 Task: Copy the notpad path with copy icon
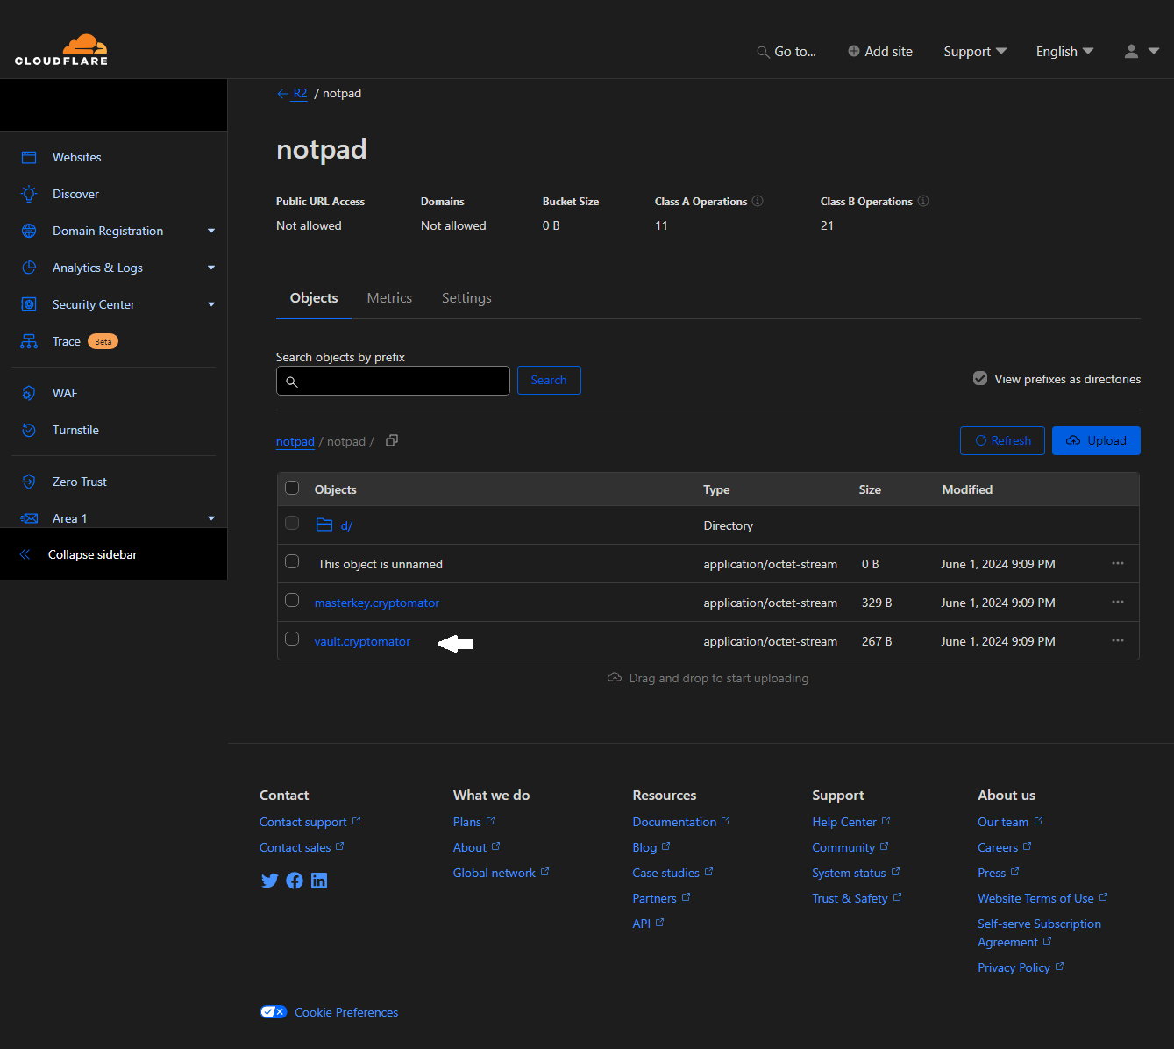tap(392, 441)
